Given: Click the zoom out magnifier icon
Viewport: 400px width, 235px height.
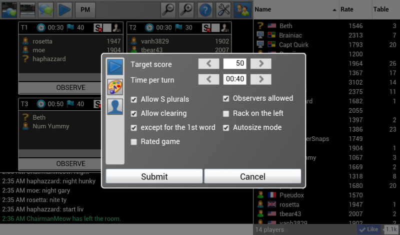Looking at the screenshot, I should [168, 10].
